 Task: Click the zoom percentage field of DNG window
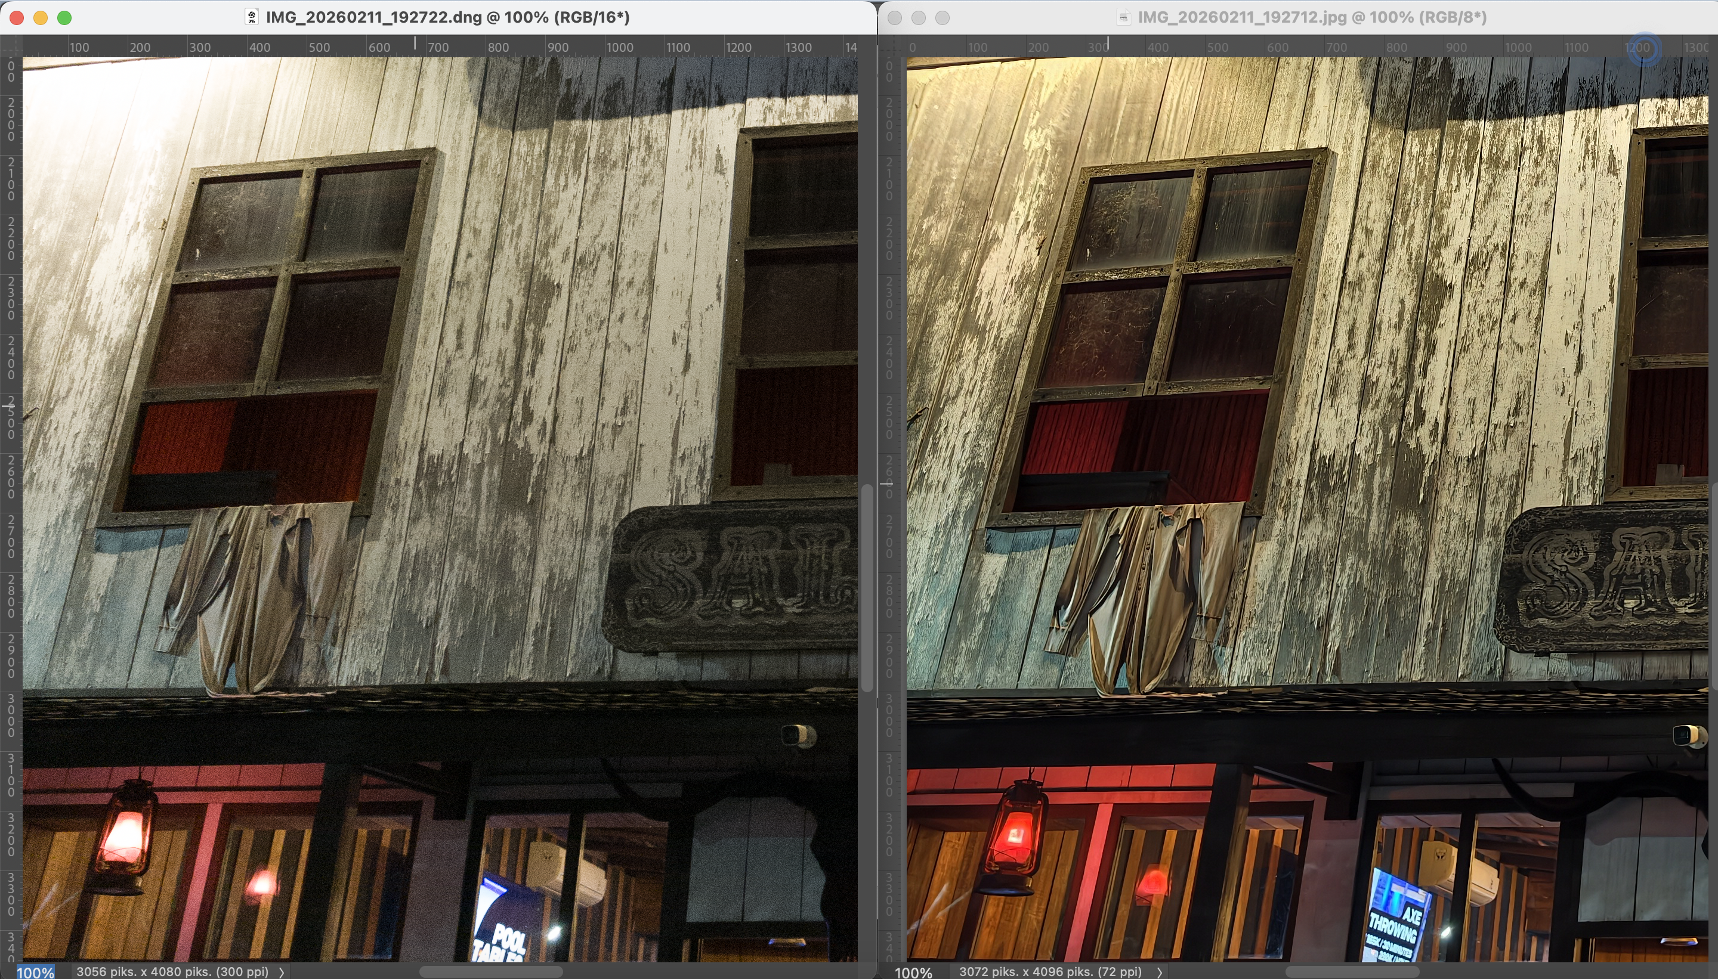[x=35, y=972]
